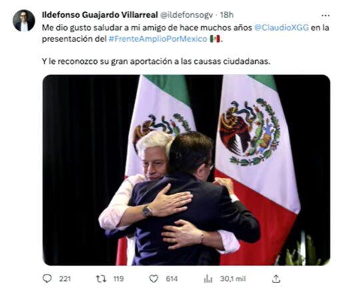This screenshot has height=301, width=353.
Task: Click the 30,1 mil views count
Action: [233, 279]
